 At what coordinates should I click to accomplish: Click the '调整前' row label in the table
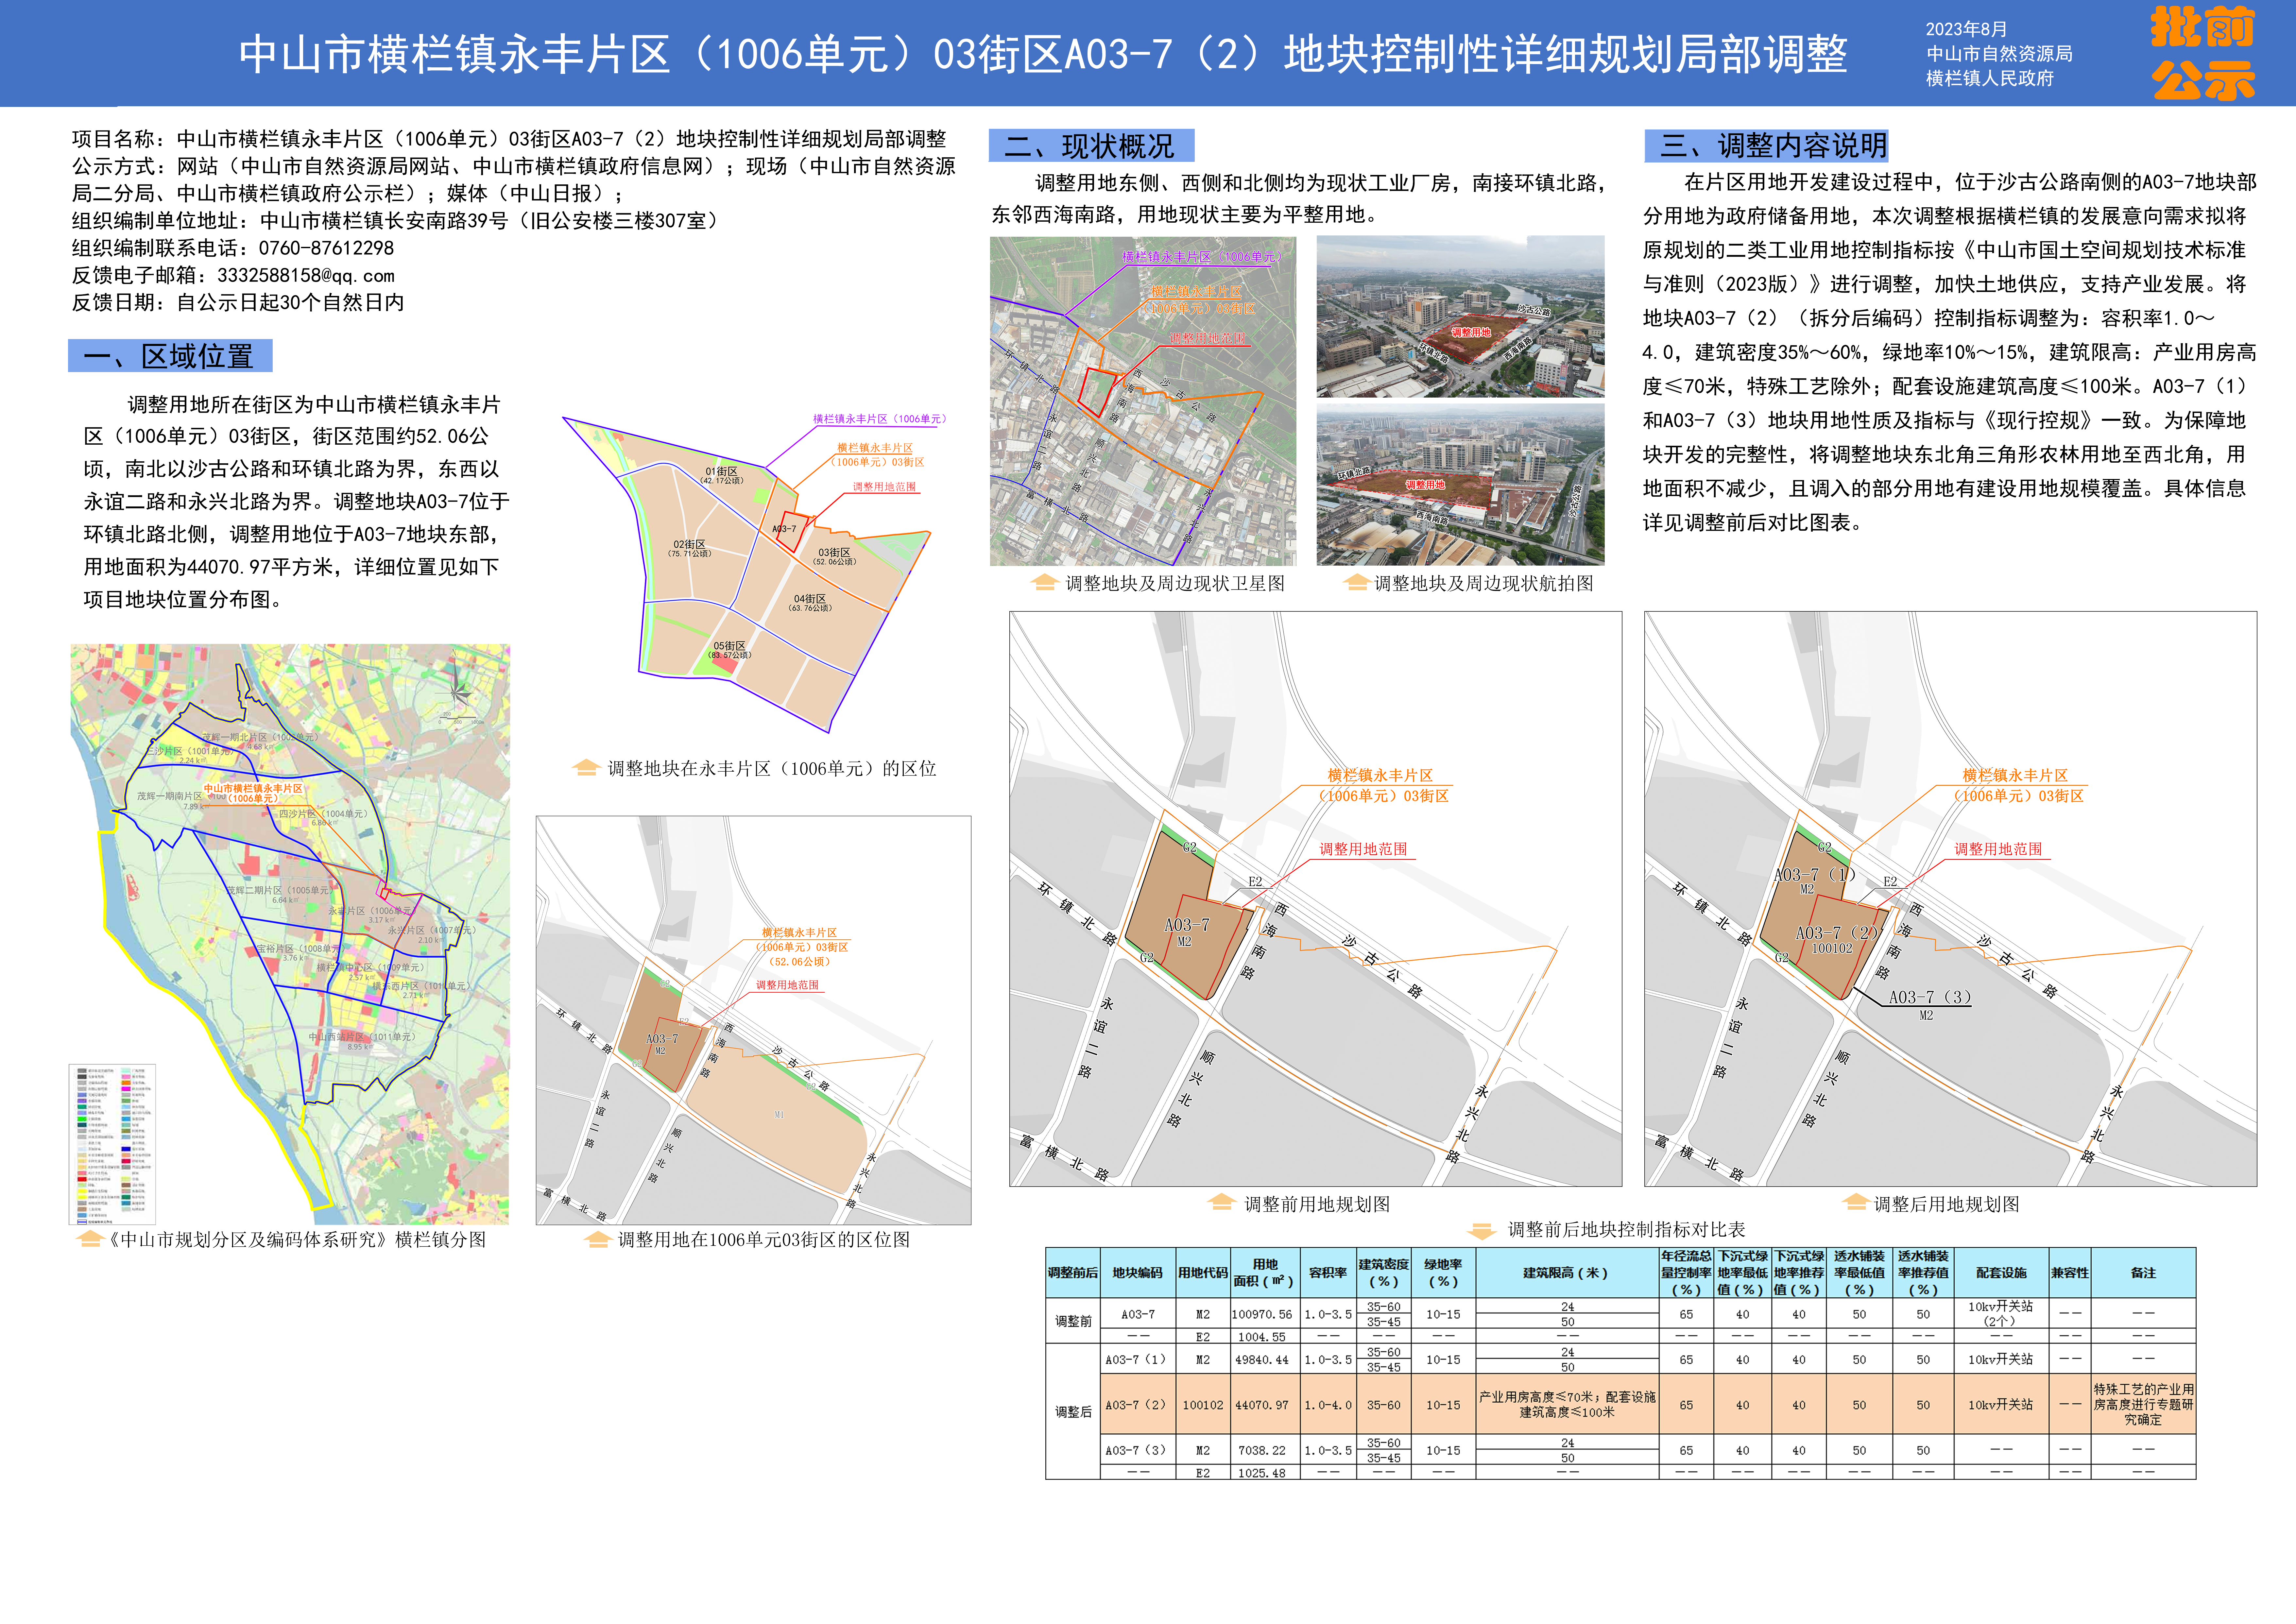click(x=1073, y=1321)
